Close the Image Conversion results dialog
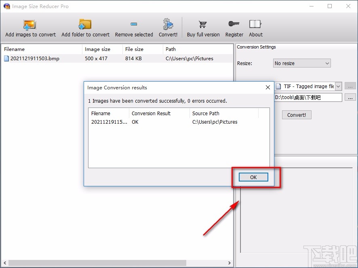Viewport: 358px width, 268px height. 268,87
